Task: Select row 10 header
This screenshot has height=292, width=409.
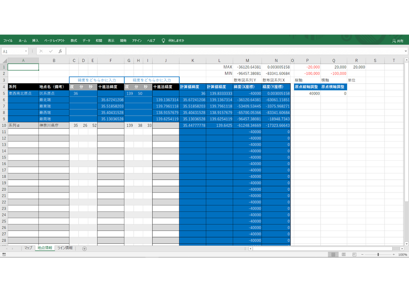Action: coord(4,125)
